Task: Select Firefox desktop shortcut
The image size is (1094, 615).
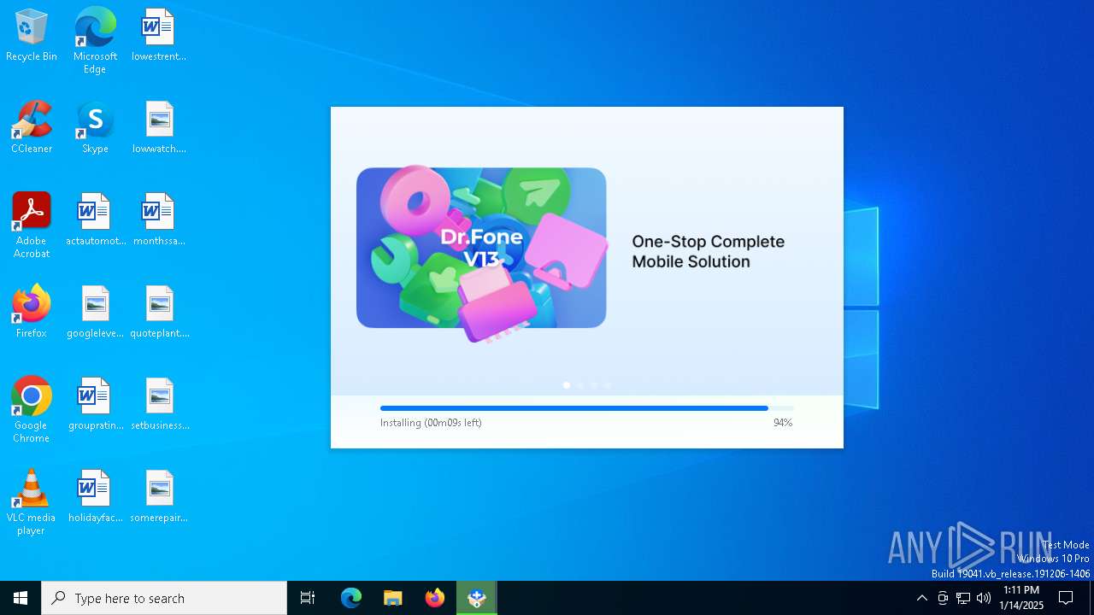Action: coord(31,312)
